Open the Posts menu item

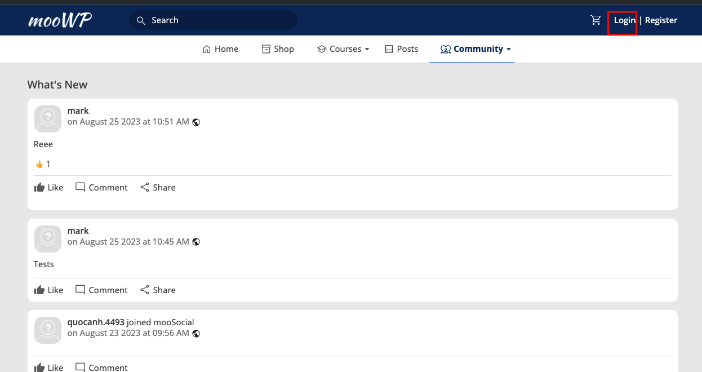tap(401, 49)
